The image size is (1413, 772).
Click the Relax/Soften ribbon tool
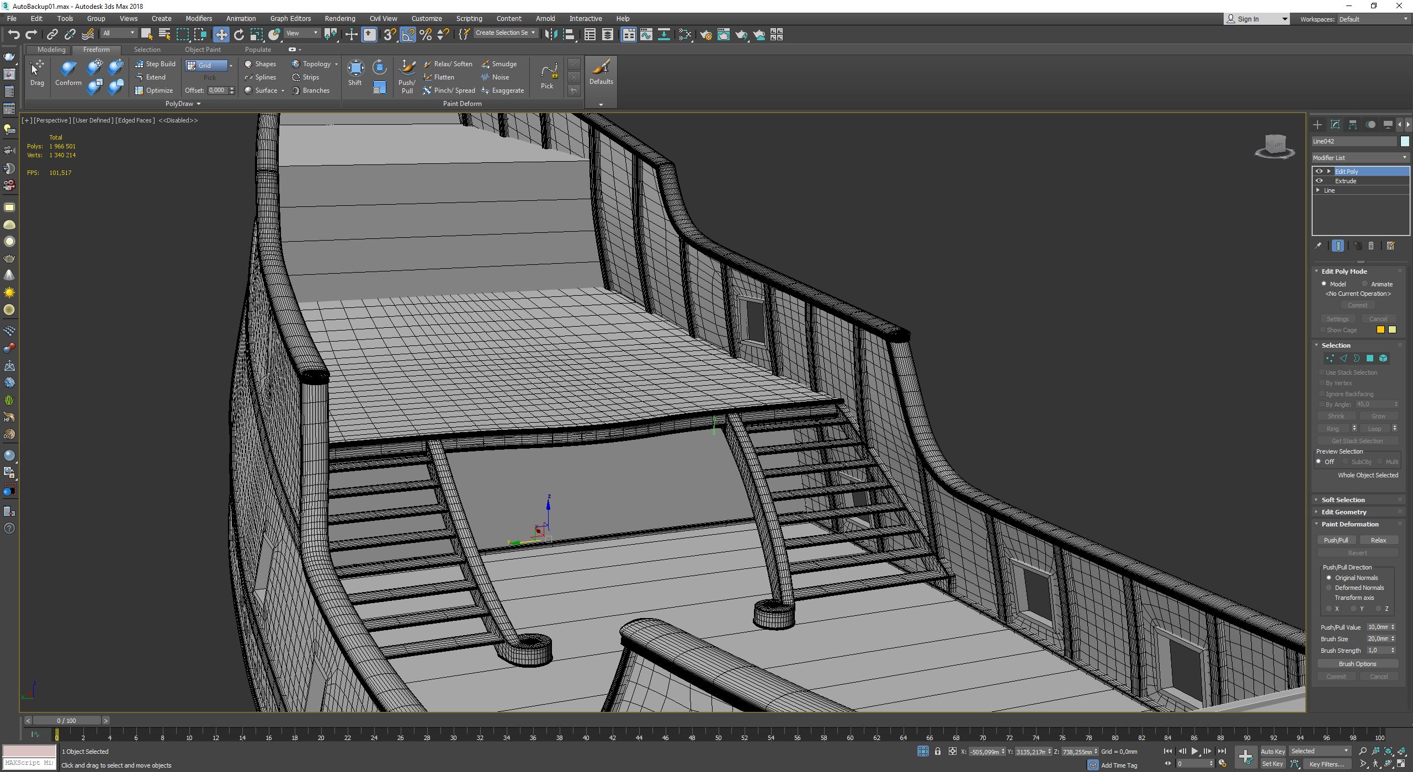[x=448, y=64]
